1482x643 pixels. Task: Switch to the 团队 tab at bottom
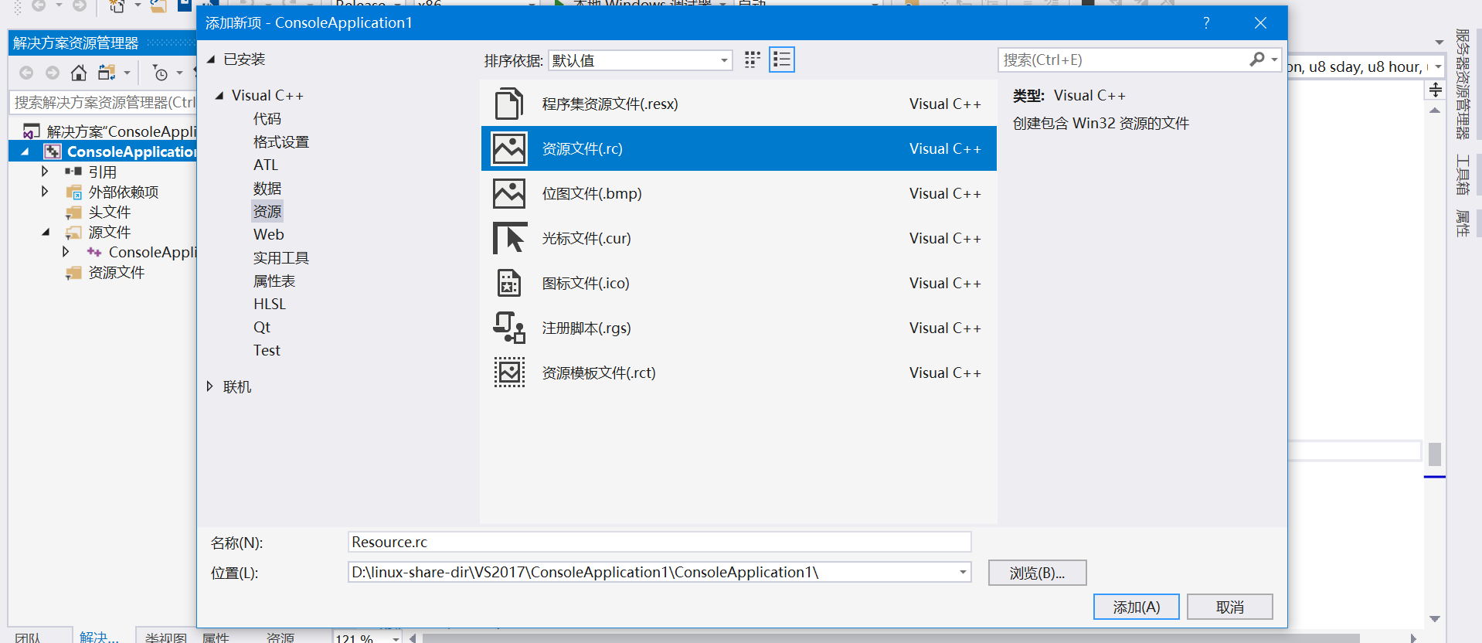28,636
